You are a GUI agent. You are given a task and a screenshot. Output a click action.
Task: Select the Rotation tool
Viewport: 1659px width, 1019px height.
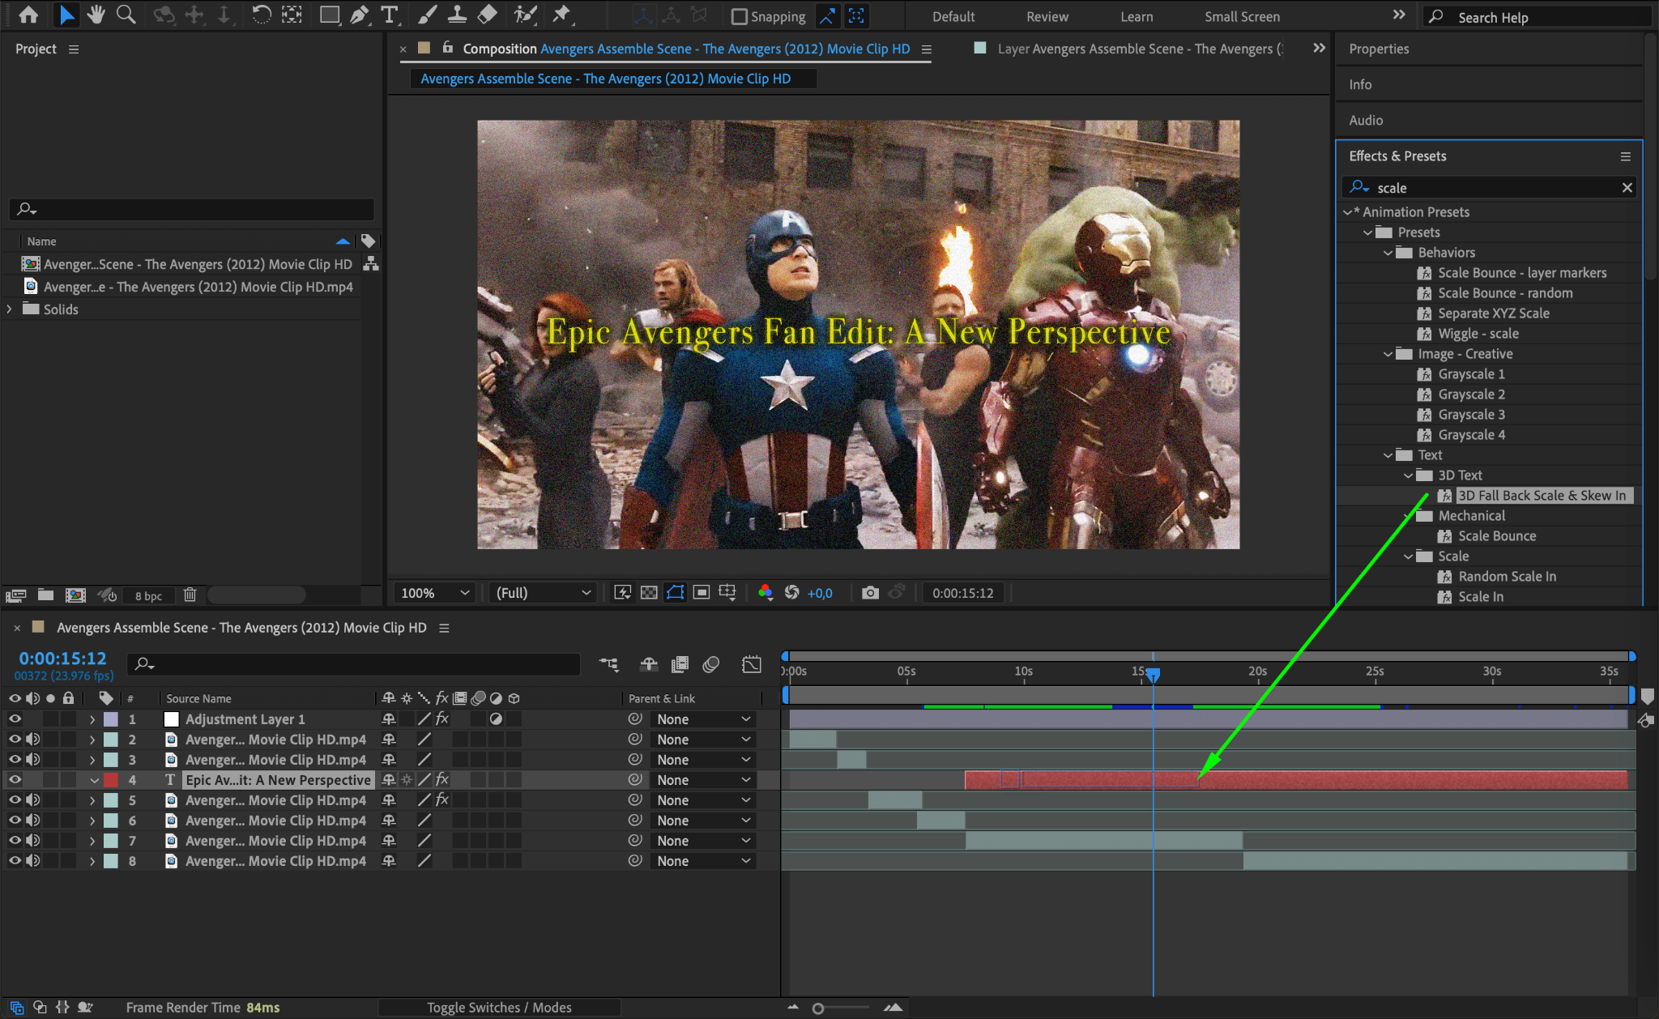click(261, 15)
